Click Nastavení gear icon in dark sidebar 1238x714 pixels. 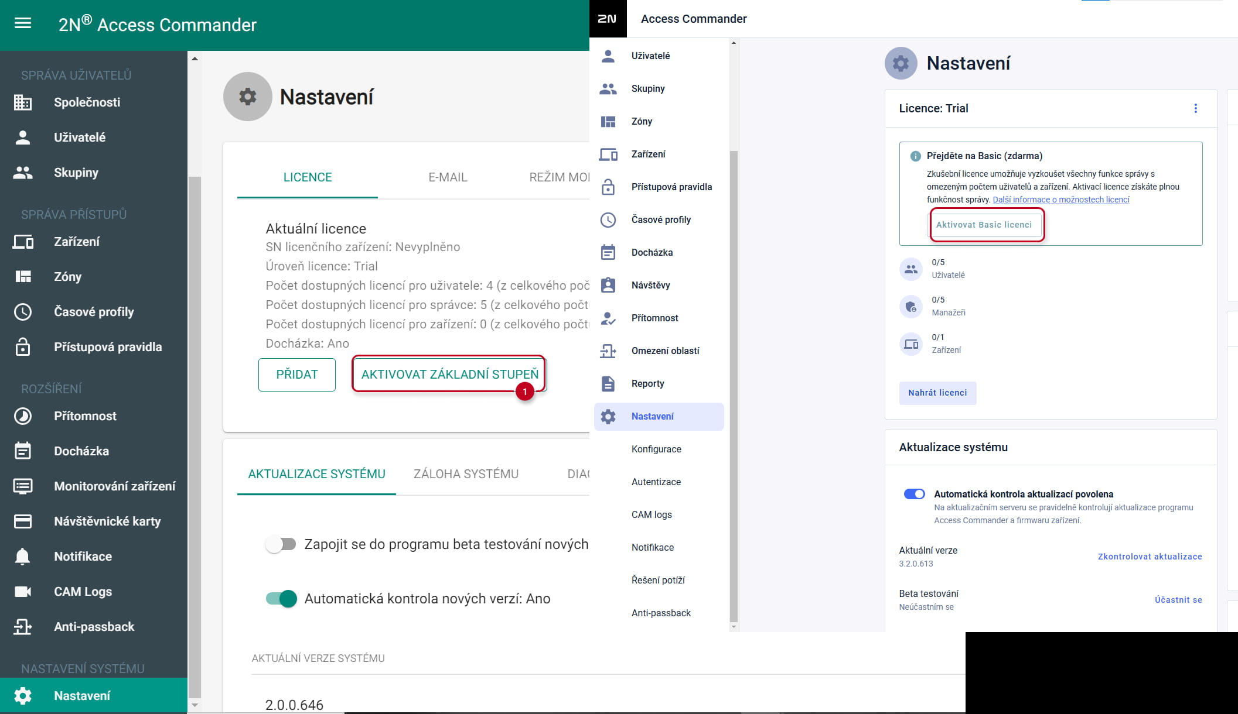(23, 696)
